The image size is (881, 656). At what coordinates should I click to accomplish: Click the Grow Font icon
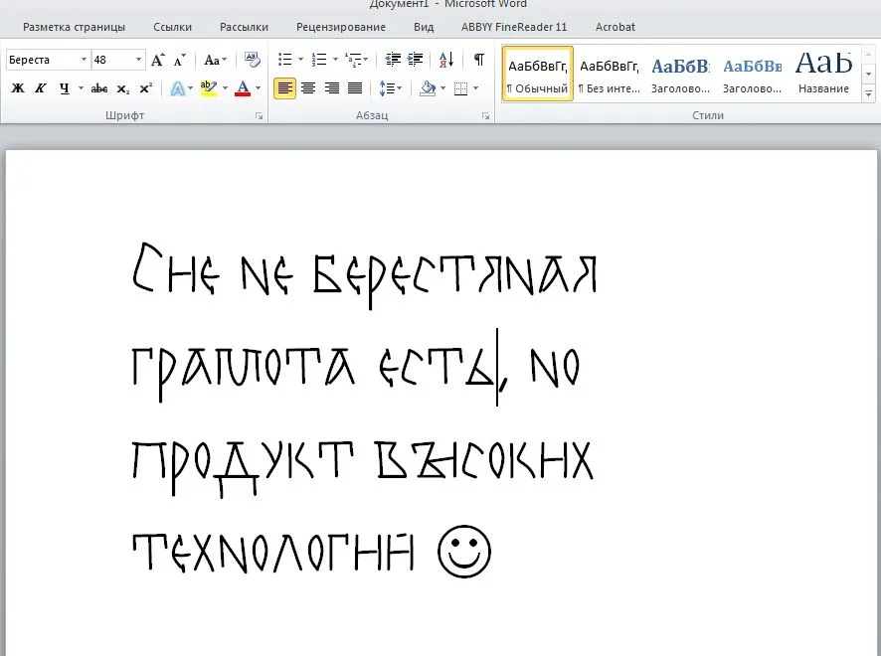pos(157,60)
